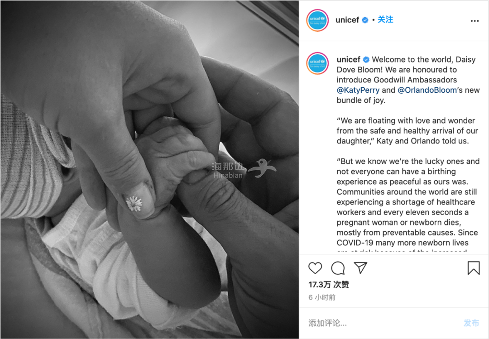Open comments via the speech bubble icon
The height and width of the screenshot is (339, 489).
[x=338, y=268]
